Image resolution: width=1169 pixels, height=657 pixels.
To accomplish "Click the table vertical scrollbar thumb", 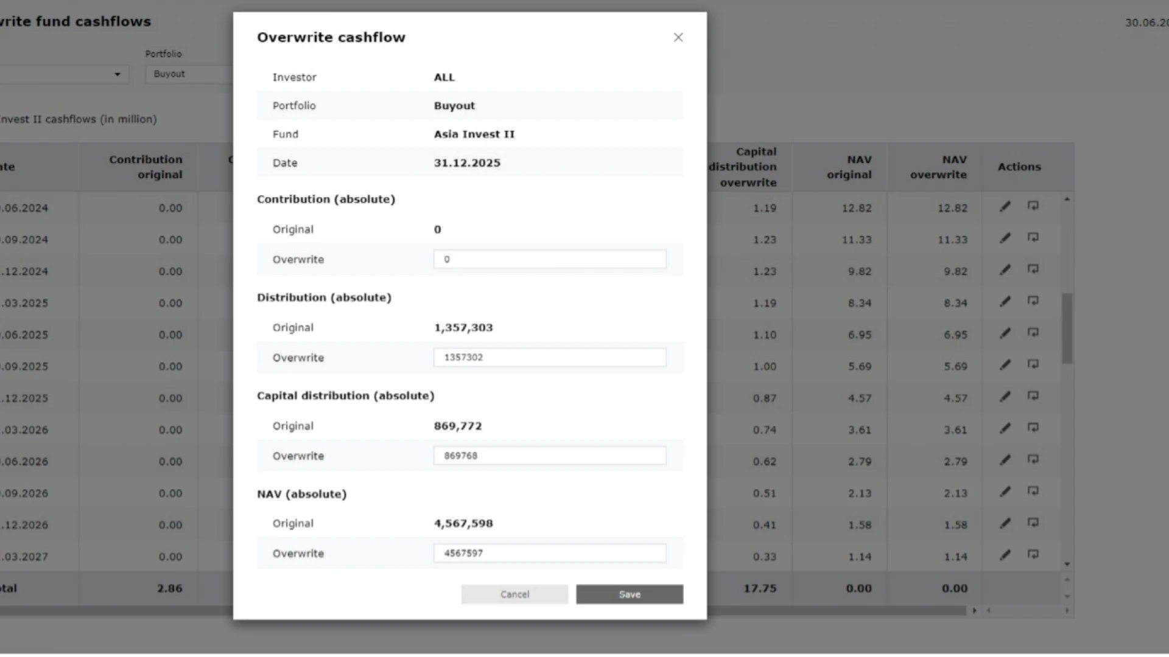I will click(x=1067, y=328).
